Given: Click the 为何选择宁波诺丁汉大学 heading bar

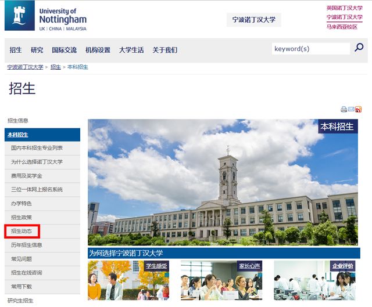Looking at the screenshot, I should (x=224, y=253).
